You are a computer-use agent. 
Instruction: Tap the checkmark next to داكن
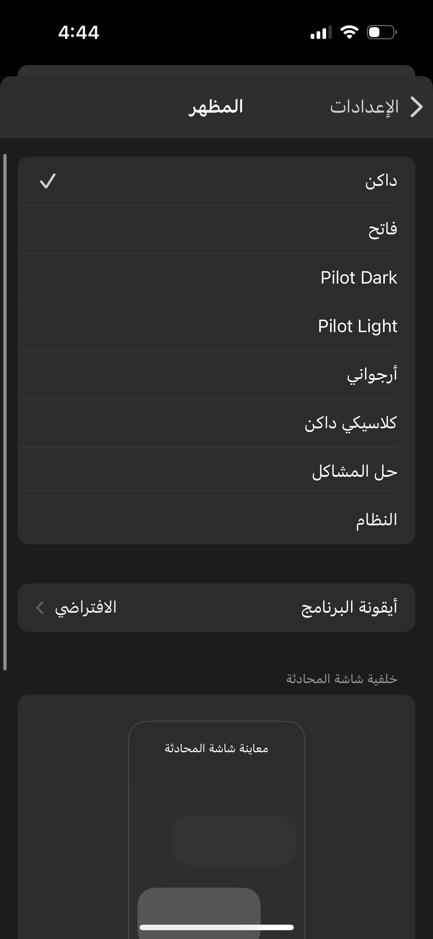[x=48, y=181]
